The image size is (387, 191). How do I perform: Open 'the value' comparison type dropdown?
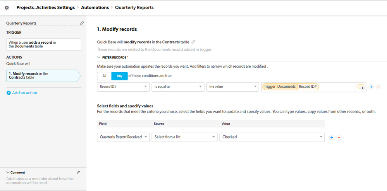[232, 87]
